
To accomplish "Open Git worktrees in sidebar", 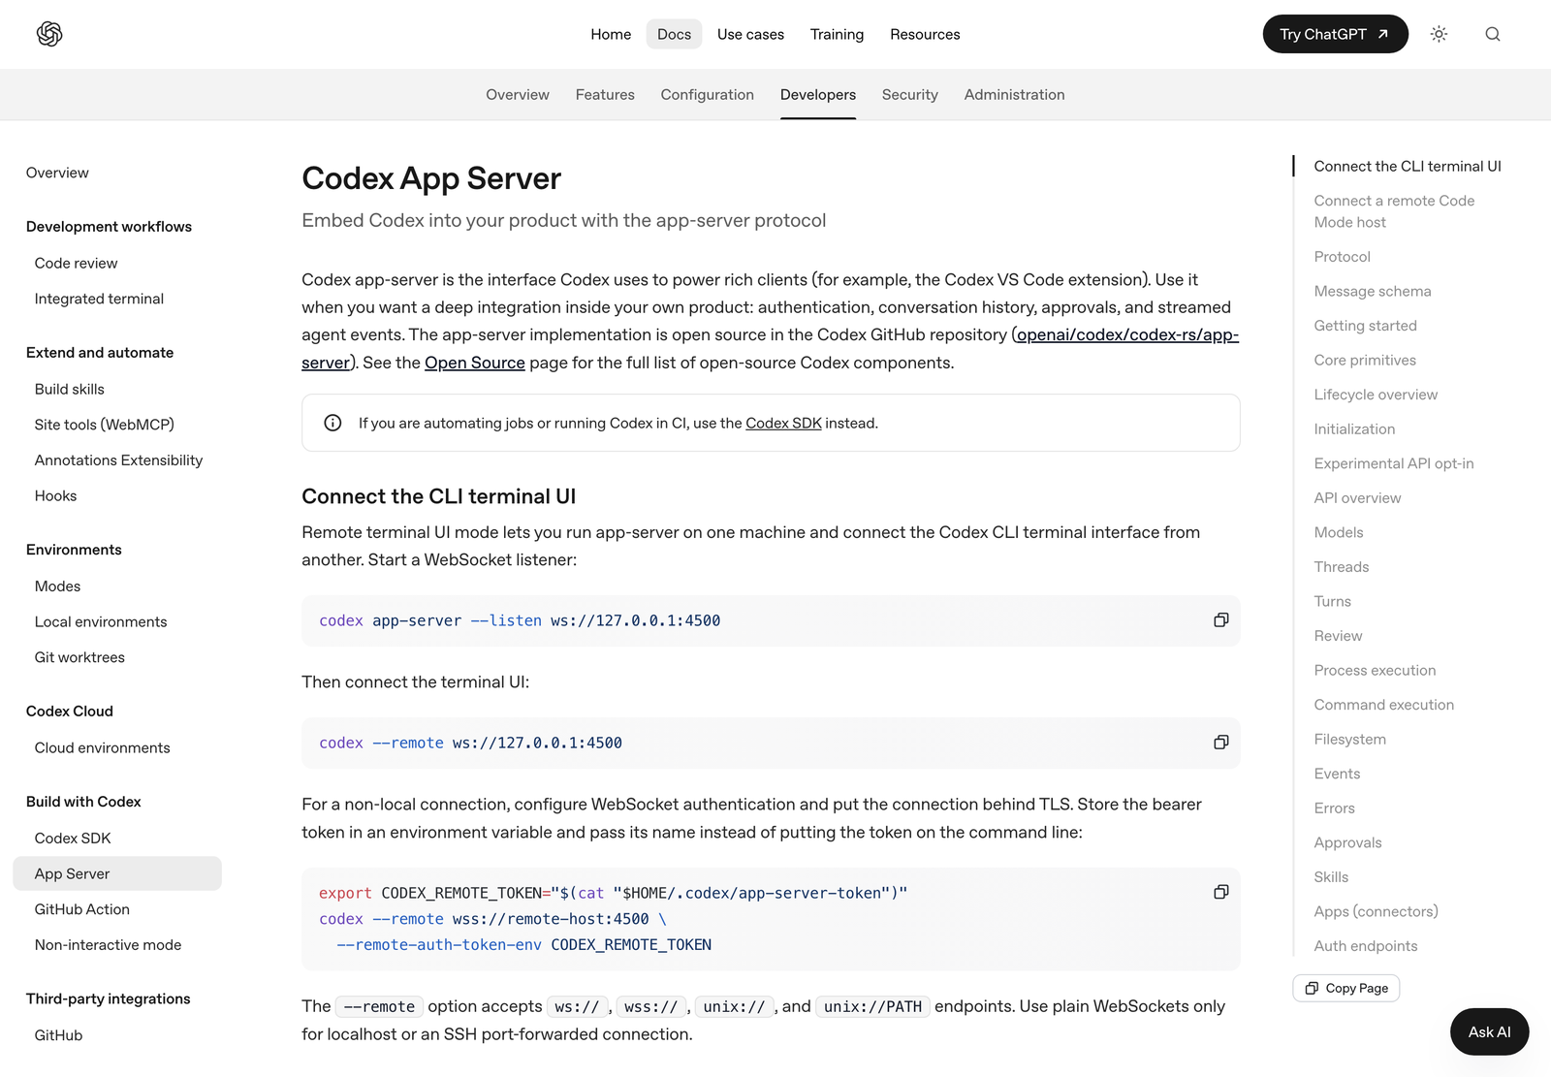I will pyautogui.click(x=79, y=657).
